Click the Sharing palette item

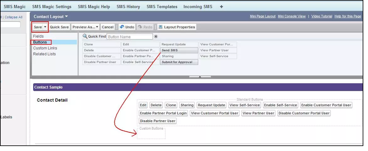[x=179, y=56]
